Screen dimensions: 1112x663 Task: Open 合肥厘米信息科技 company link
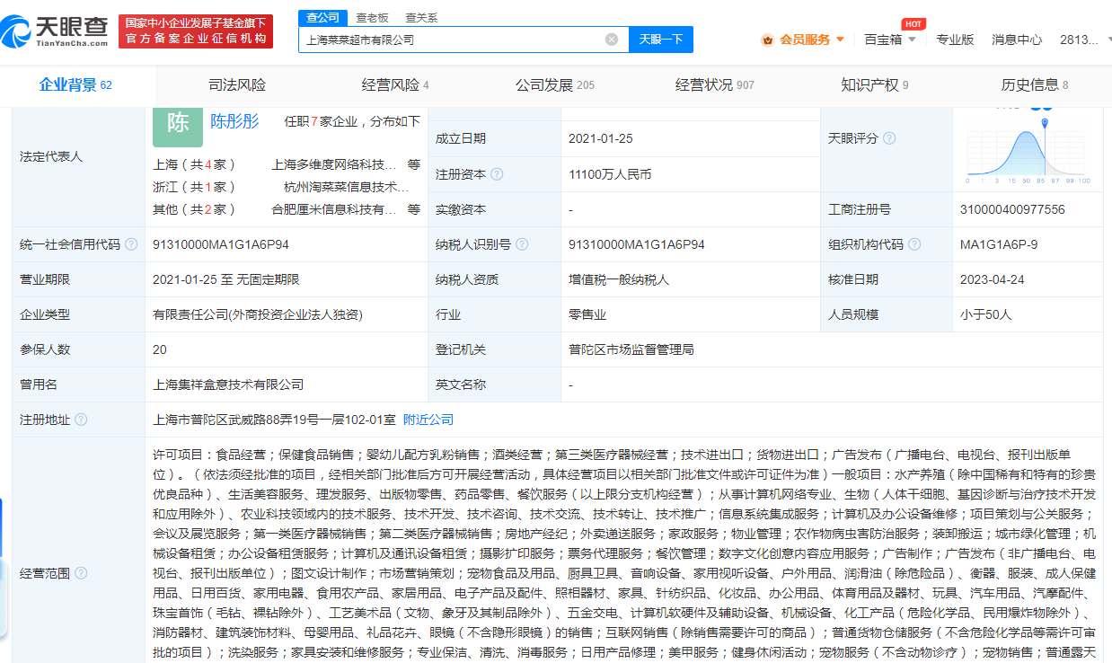point(334,209)
